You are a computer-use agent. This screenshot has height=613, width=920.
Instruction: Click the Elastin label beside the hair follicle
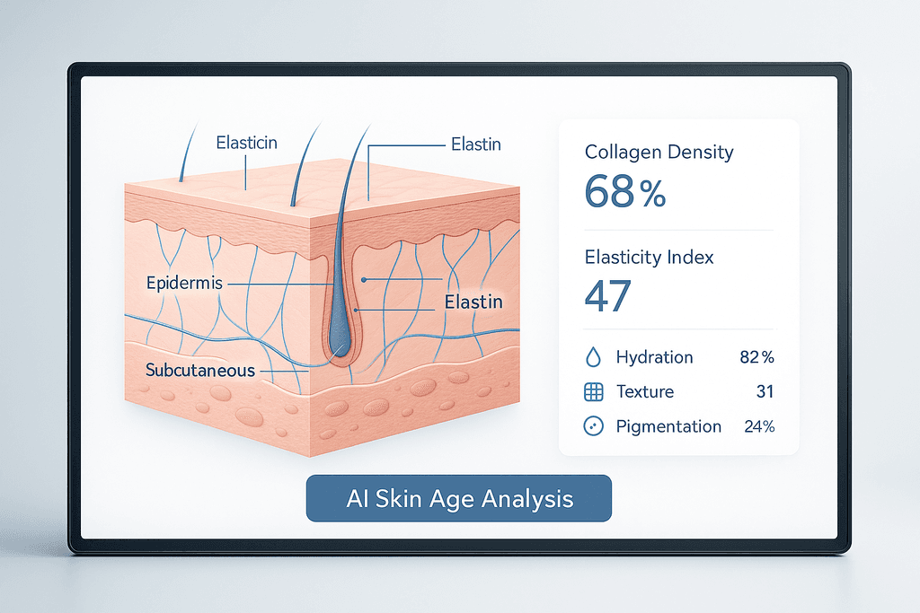coord(473,303)
